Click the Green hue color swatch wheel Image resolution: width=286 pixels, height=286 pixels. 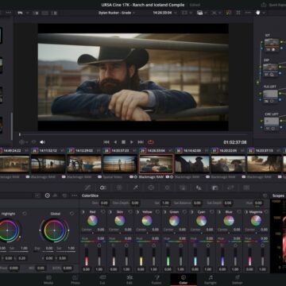[x=174, y=221]
